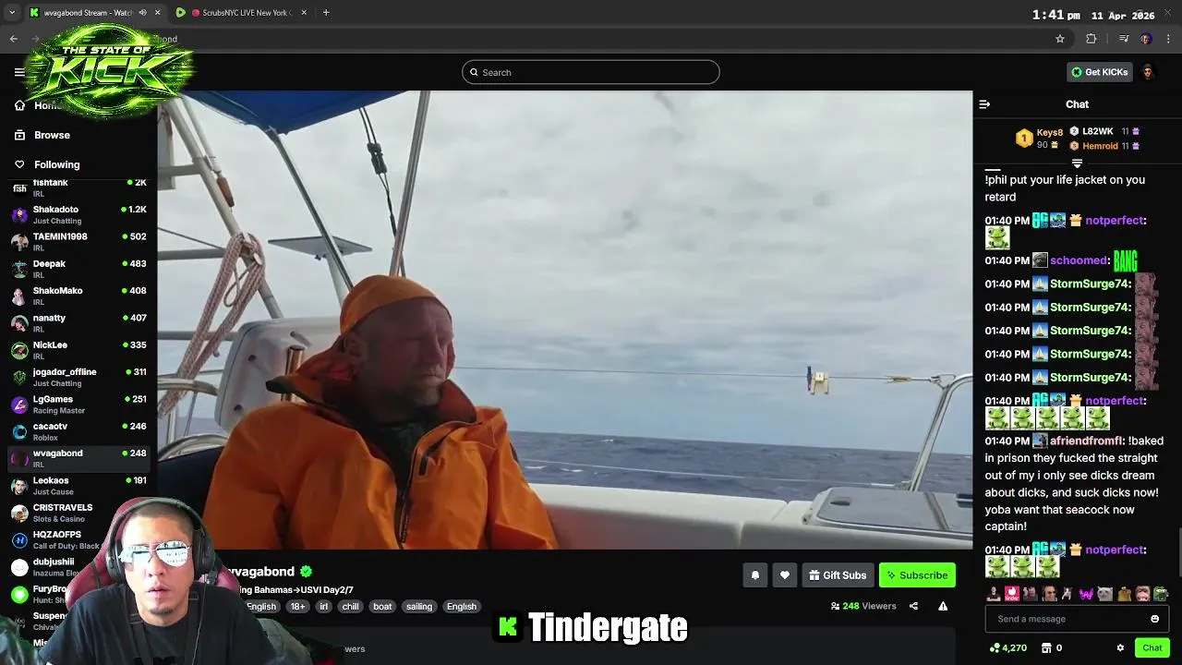Open cacaotv channel in the sidebar

[x=78, y=431]
